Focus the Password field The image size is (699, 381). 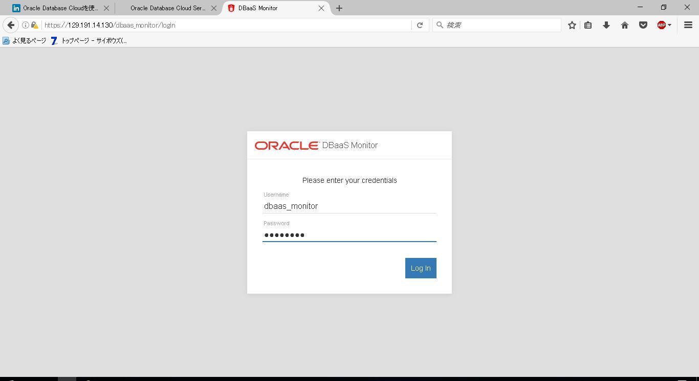point(349,235)
